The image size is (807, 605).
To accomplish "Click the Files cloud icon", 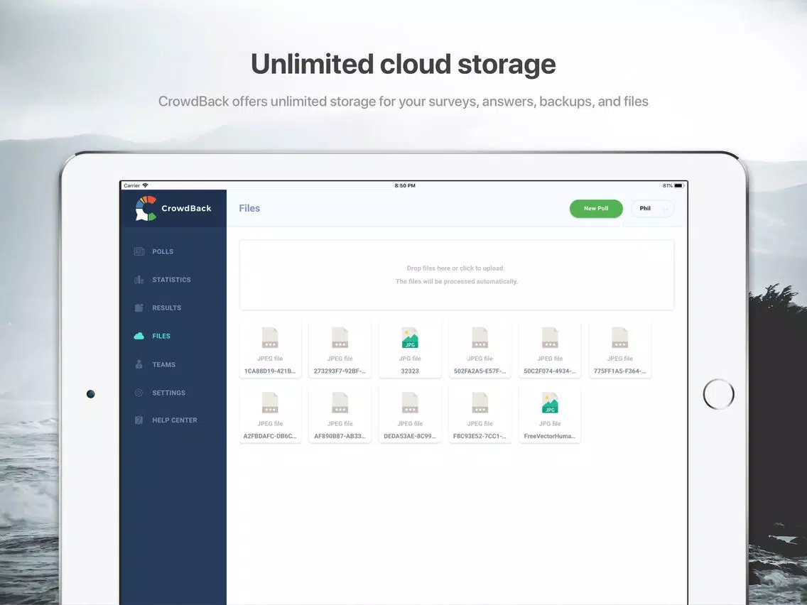I will pos(139,336).
